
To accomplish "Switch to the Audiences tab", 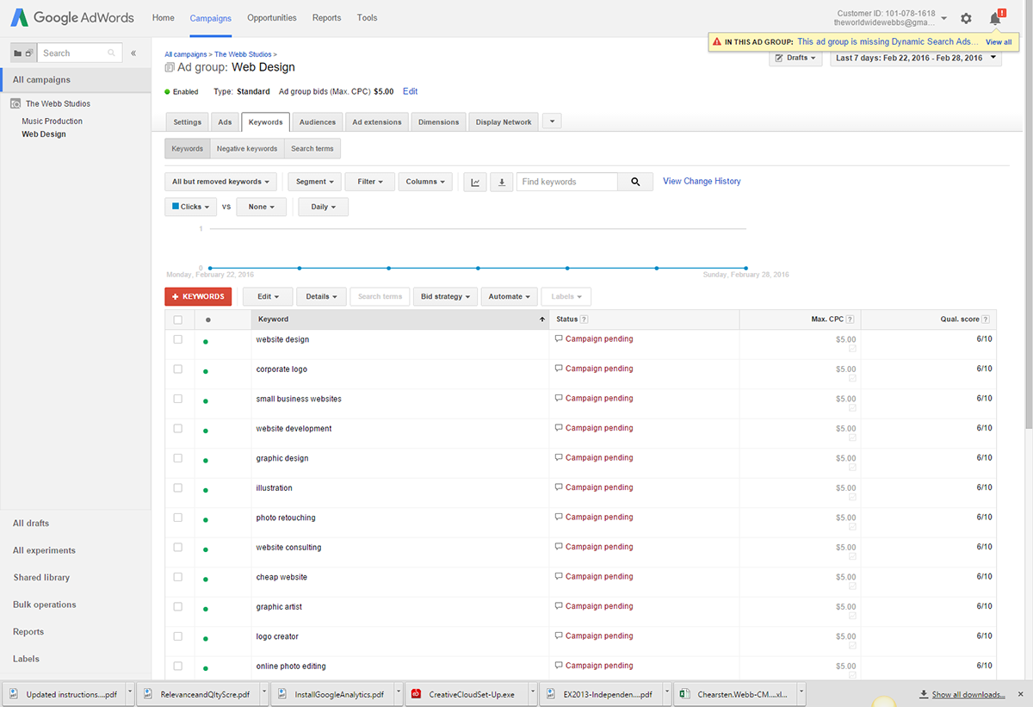I will coord(318,122).
